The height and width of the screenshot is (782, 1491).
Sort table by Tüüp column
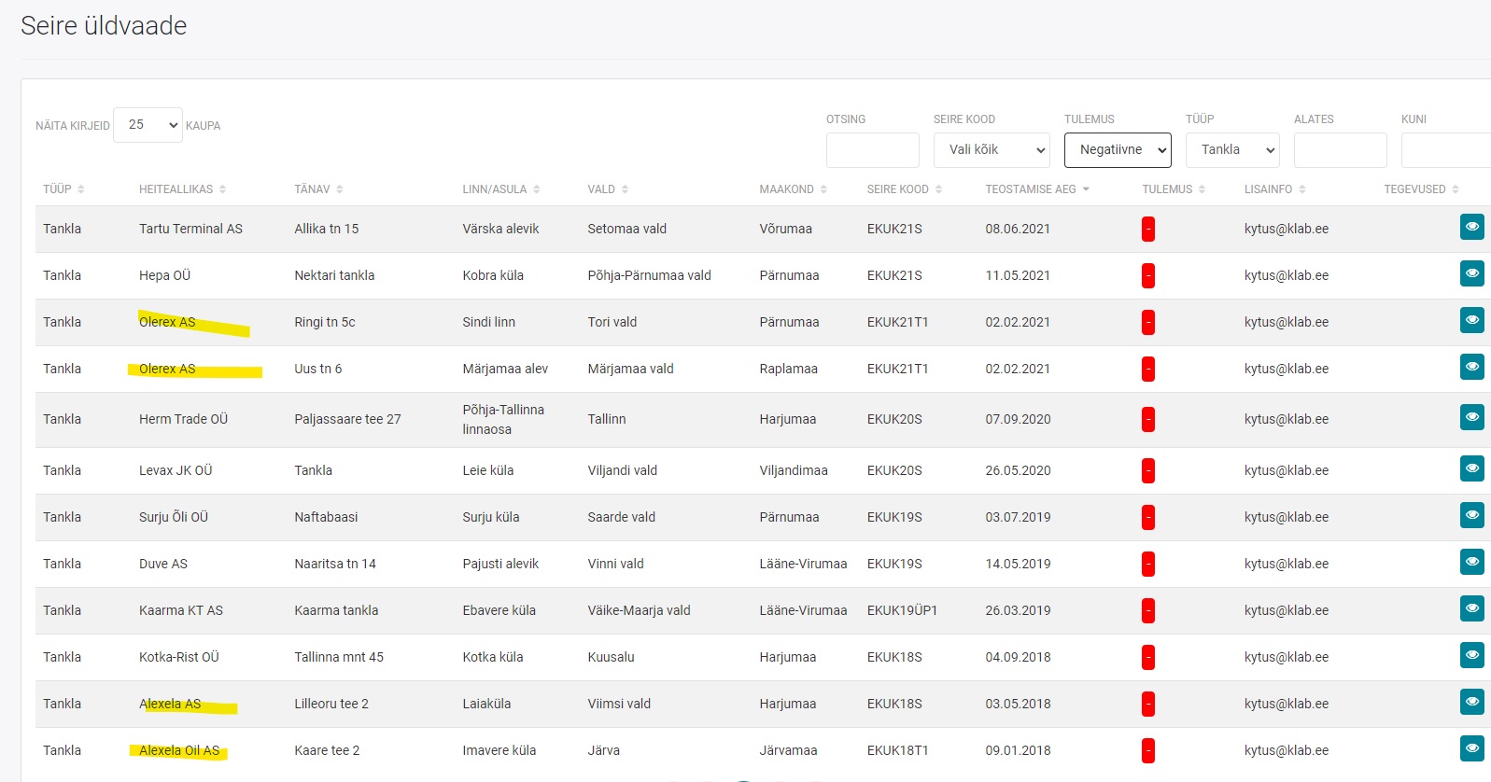pos(63,189)
